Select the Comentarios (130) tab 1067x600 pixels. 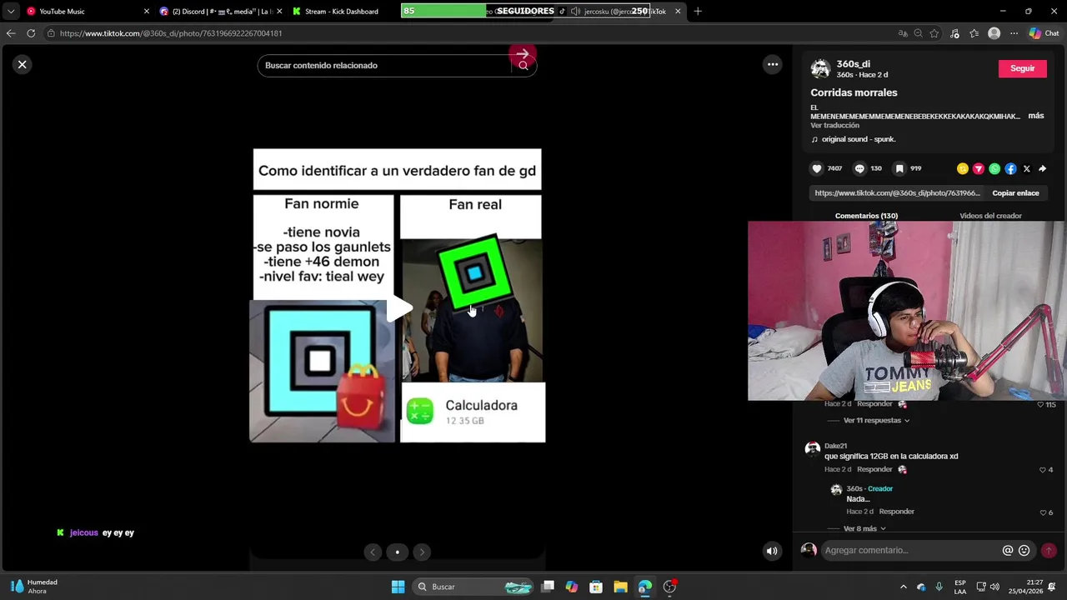pyautogui.click(x=866, y=216)
